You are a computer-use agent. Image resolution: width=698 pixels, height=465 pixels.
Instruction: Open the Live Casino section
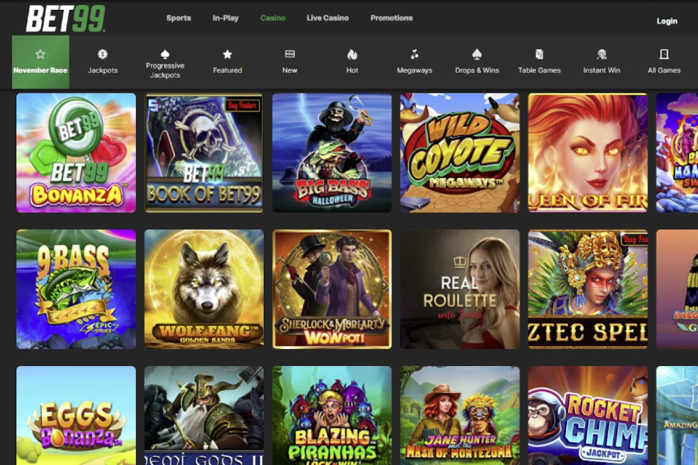[x=327, y=18]
